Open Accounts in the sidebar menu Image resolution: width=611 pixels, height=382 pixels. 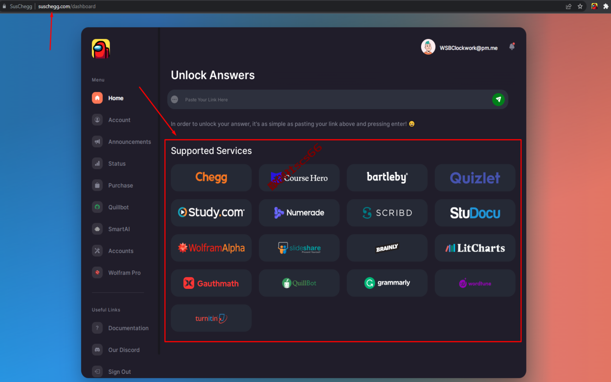121,251
